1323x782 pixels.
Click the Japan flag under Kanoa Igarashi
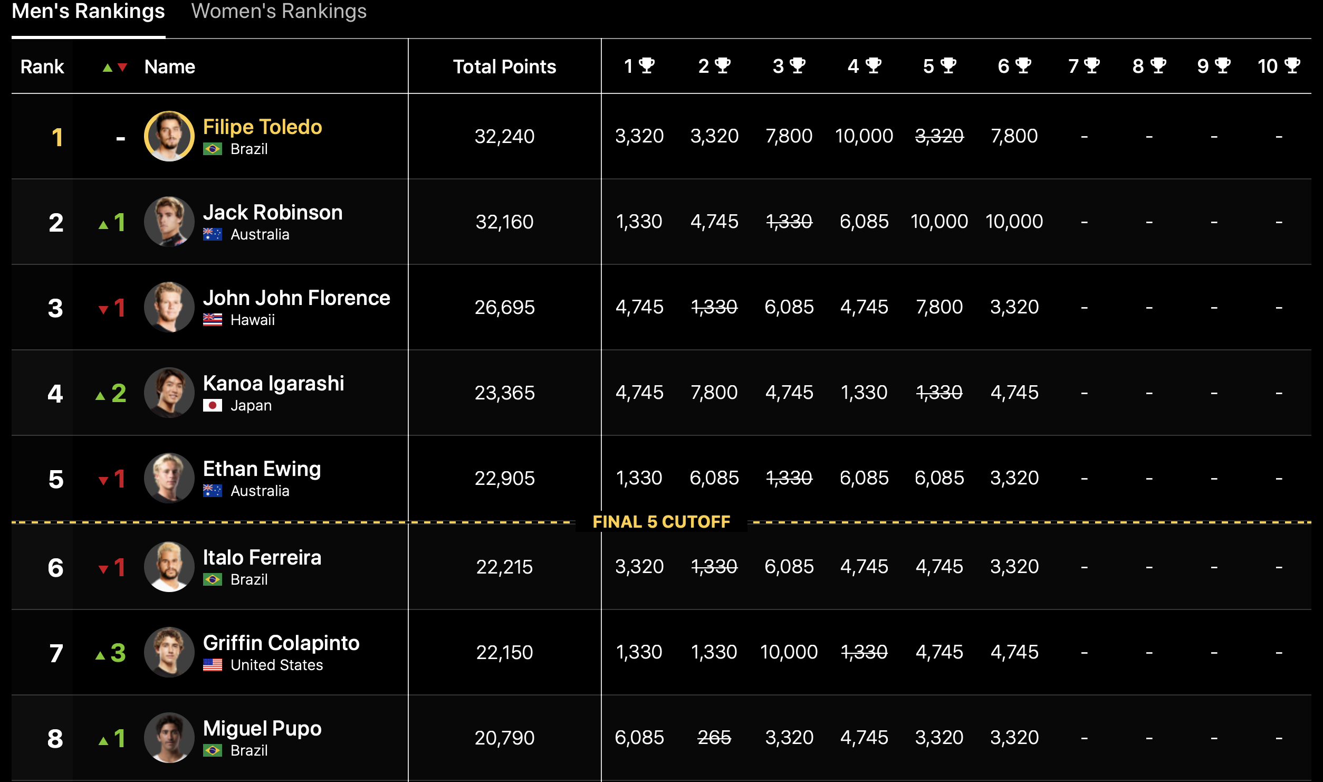tap(213, 406)
